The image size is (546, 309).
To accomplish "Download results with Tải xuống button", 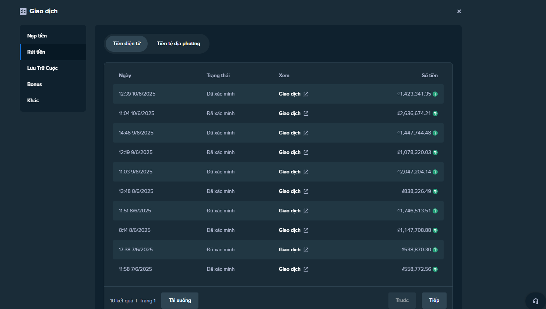I will pos(180,301).
